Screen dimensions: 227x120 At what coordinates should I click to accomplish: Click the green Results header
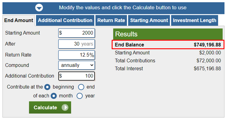point(168,34)
